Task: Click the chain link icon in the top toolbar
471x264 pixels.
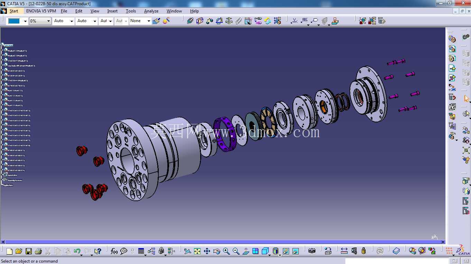Action: 258,21
